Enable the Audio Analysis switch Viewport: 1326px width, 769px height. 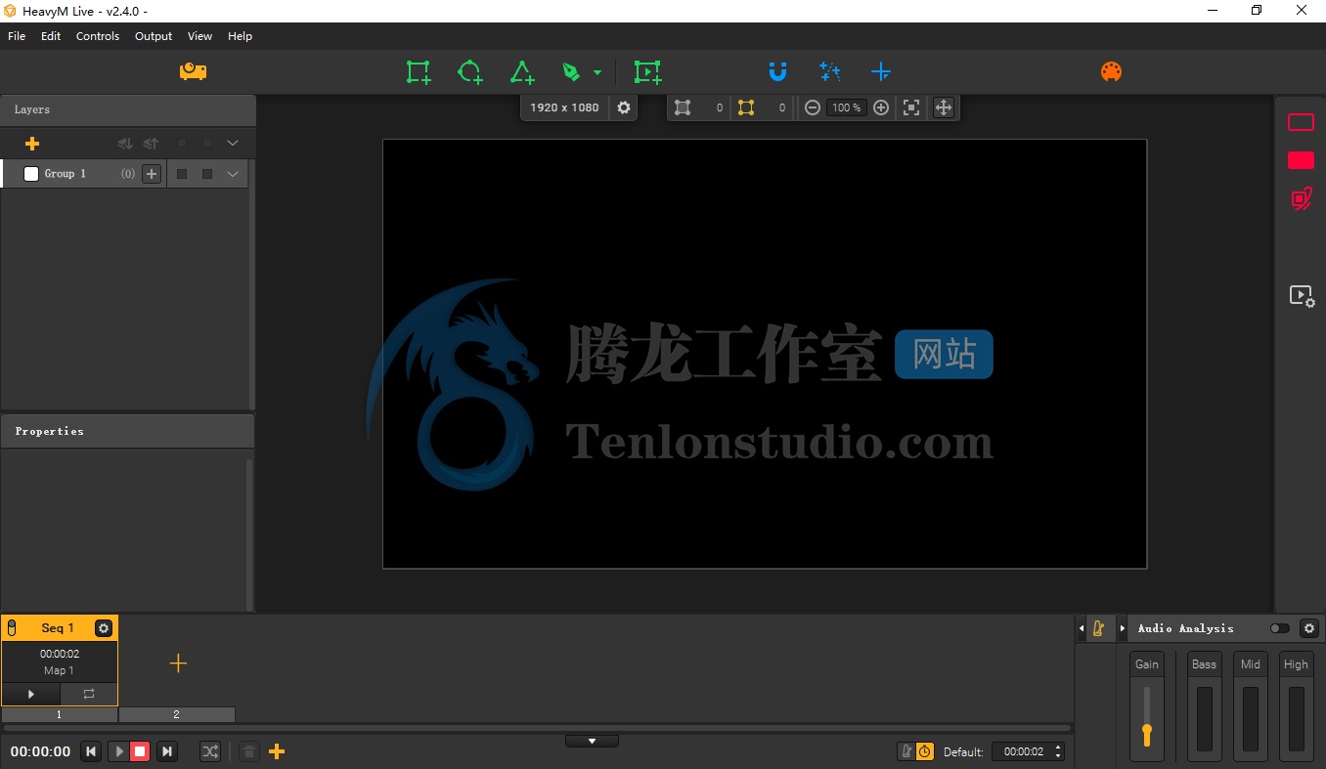(1279, 628)
